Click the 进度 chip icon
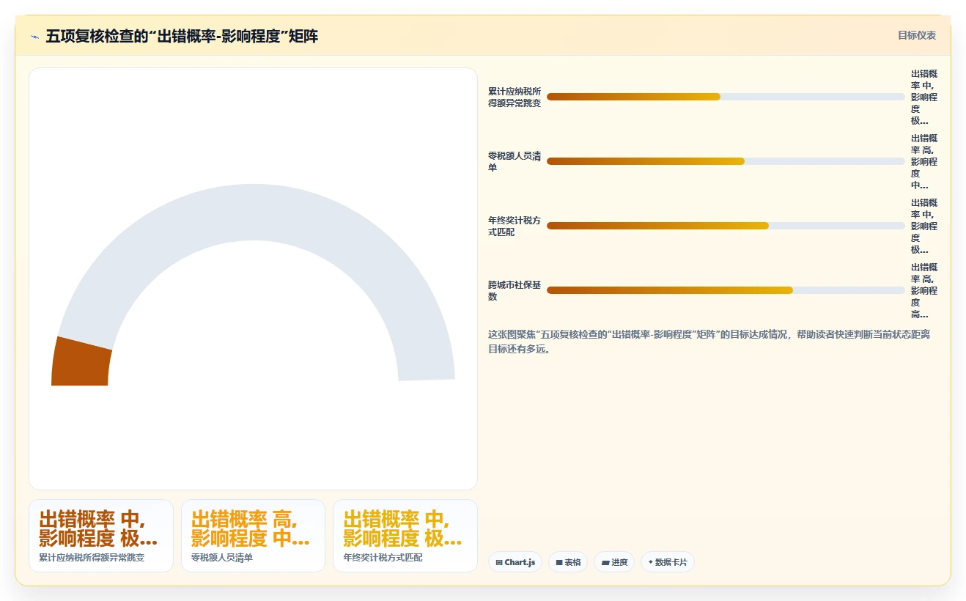966x601 pixels. [x=605, y=562]
